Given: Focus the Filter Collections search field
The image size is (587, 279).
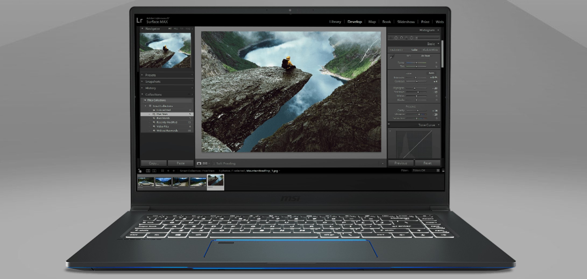Looking at the screenshot, I should [167, 100].
